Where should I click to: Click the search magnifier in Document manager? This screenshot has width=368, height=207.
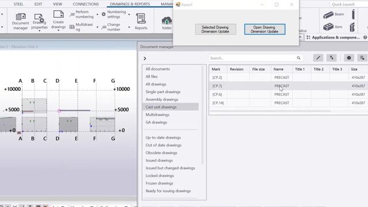298,58
